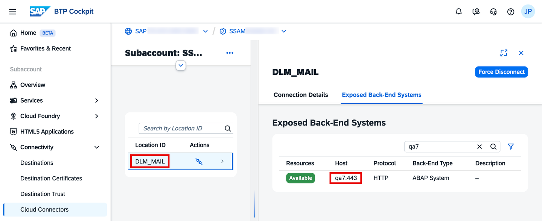Screen dimensions: 542x221
Task: Click the HTTP protocol cell
Action: [381, 178]
